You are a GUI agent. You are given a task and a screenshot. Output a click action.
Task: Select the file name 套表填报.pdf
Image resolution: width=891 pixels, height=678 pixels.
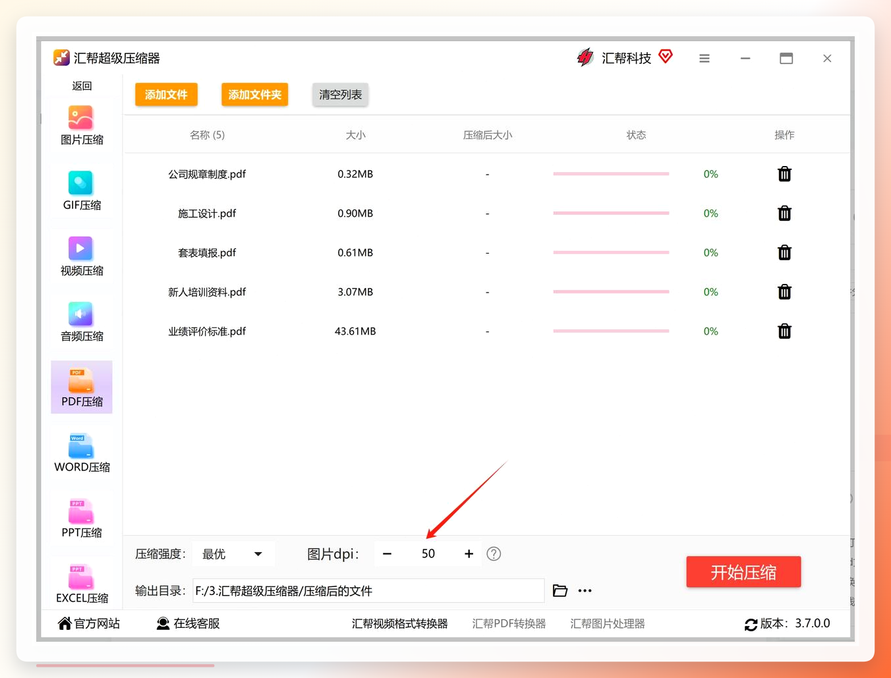(x=207, y=252)
